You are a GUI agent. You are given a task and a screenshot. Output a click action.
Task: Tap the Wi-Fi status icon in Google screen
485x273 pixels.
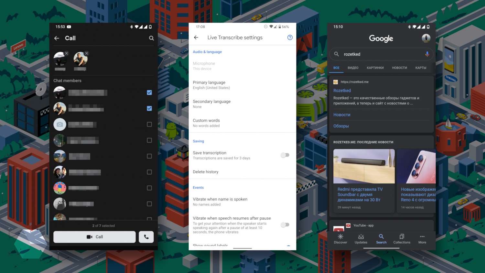tap(414, 27)
